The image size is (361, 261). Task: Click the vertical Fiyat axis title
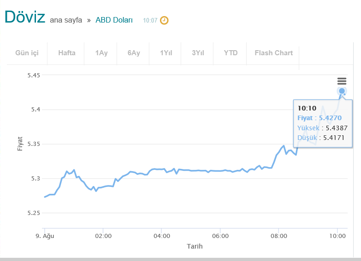20,144
